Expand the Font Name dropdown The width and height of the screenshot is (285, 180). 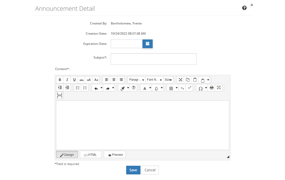click(x=154, y=80)
